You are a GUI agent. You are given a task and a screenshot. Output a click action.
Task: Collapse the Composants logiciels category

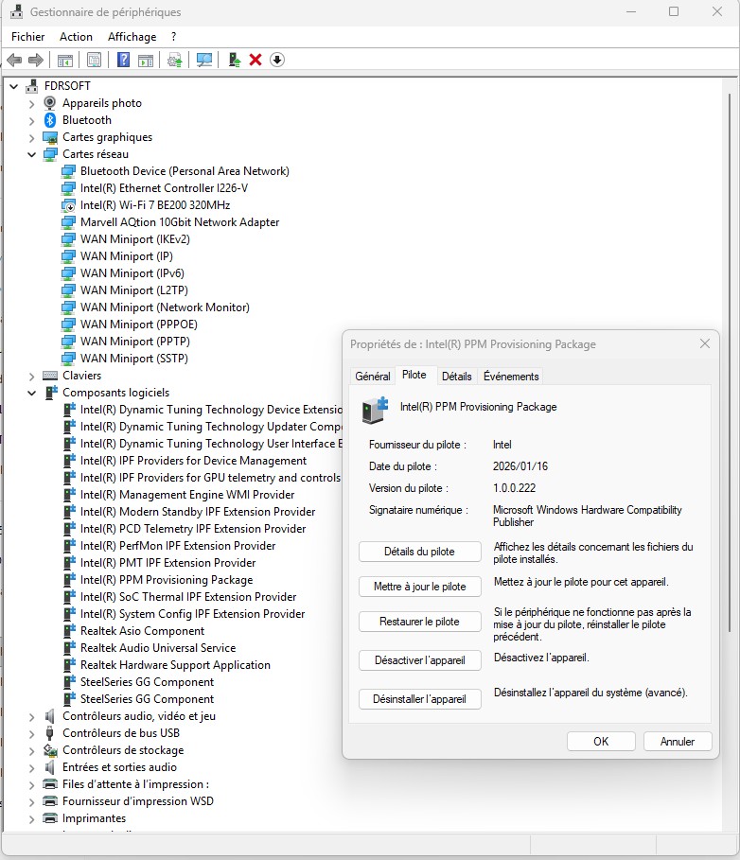(x=31, y=393)
